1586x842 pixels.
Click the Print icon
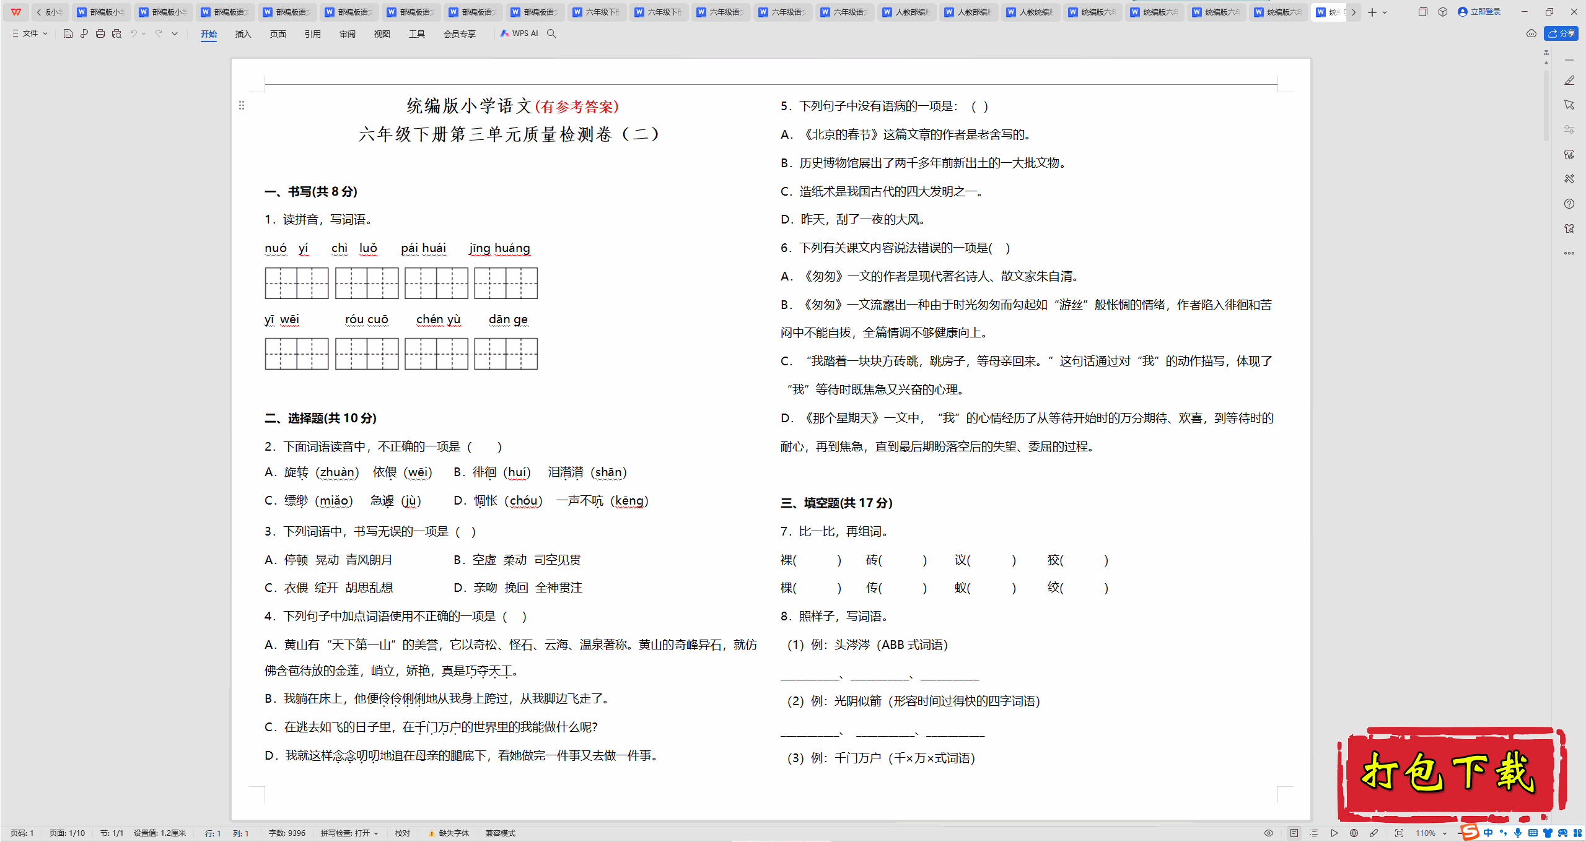coord(100,33)
